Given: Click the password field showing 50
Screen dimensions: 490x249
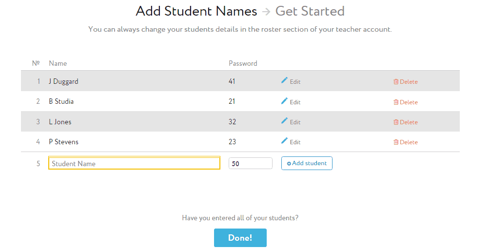Looking at the screenshot, I should click(250, 163).
